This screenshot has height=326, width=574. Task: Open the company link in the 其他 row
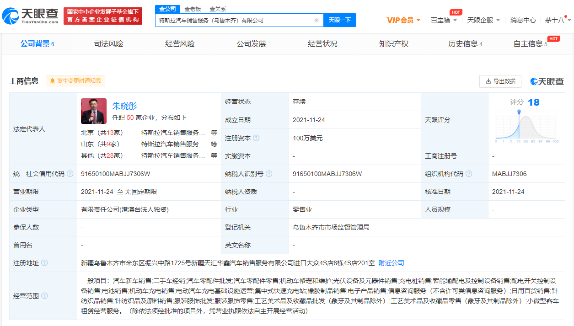tap(173, 155)
